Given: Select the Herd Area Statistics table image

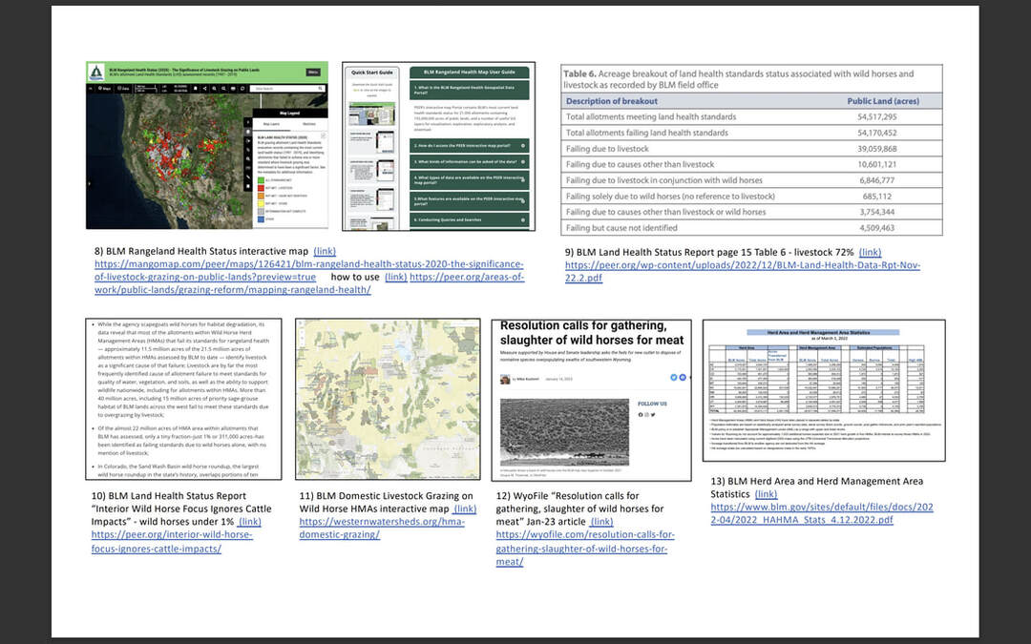Looking at the screenshot, I should [823, 389].
